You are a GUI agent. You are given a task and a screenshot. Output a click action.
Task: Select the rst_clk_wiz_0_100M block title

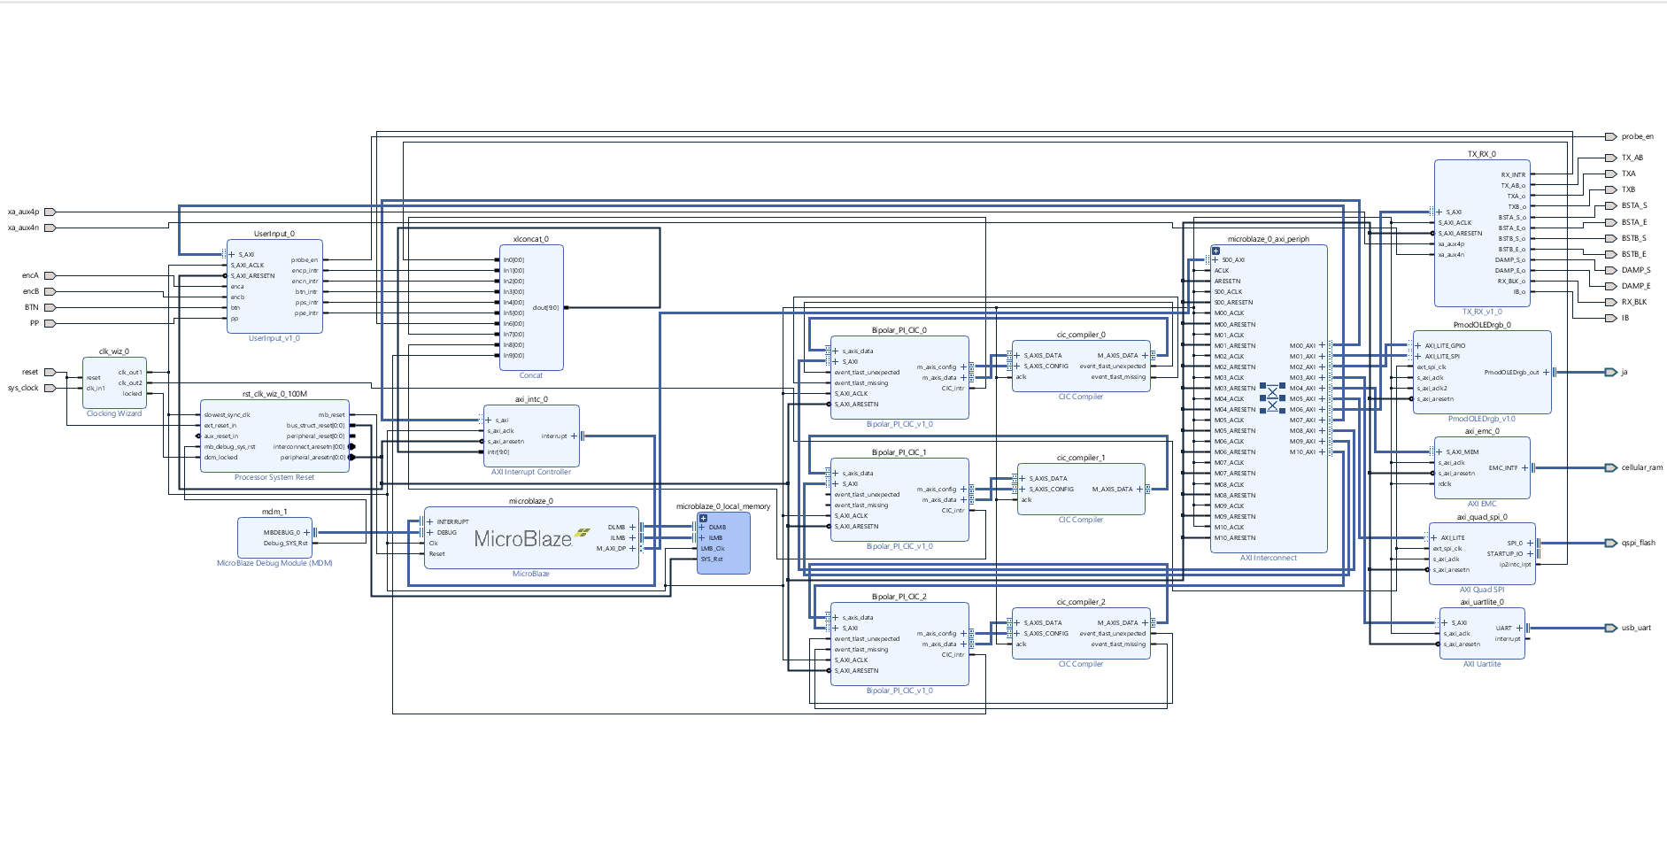pyautogui.click(x=274, y=395)
